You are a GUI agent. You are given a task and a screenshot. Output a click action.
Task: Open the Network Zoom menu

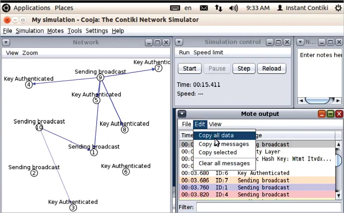point(30,53)
